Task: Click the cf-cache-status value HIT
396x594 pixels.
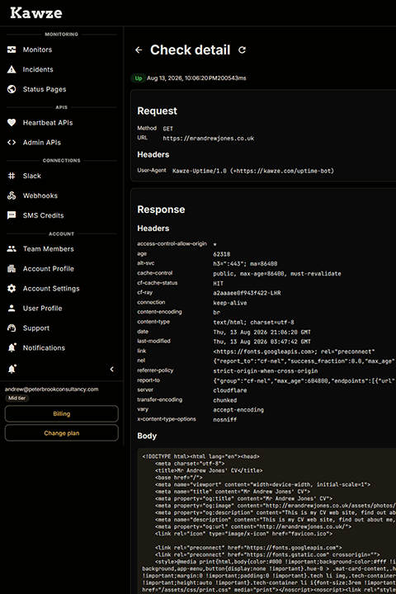Action: pyautogui.click(x=219, y=283)
